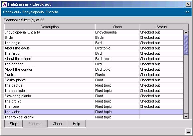Select the 'Fleshy plants' row

point(94,80)
